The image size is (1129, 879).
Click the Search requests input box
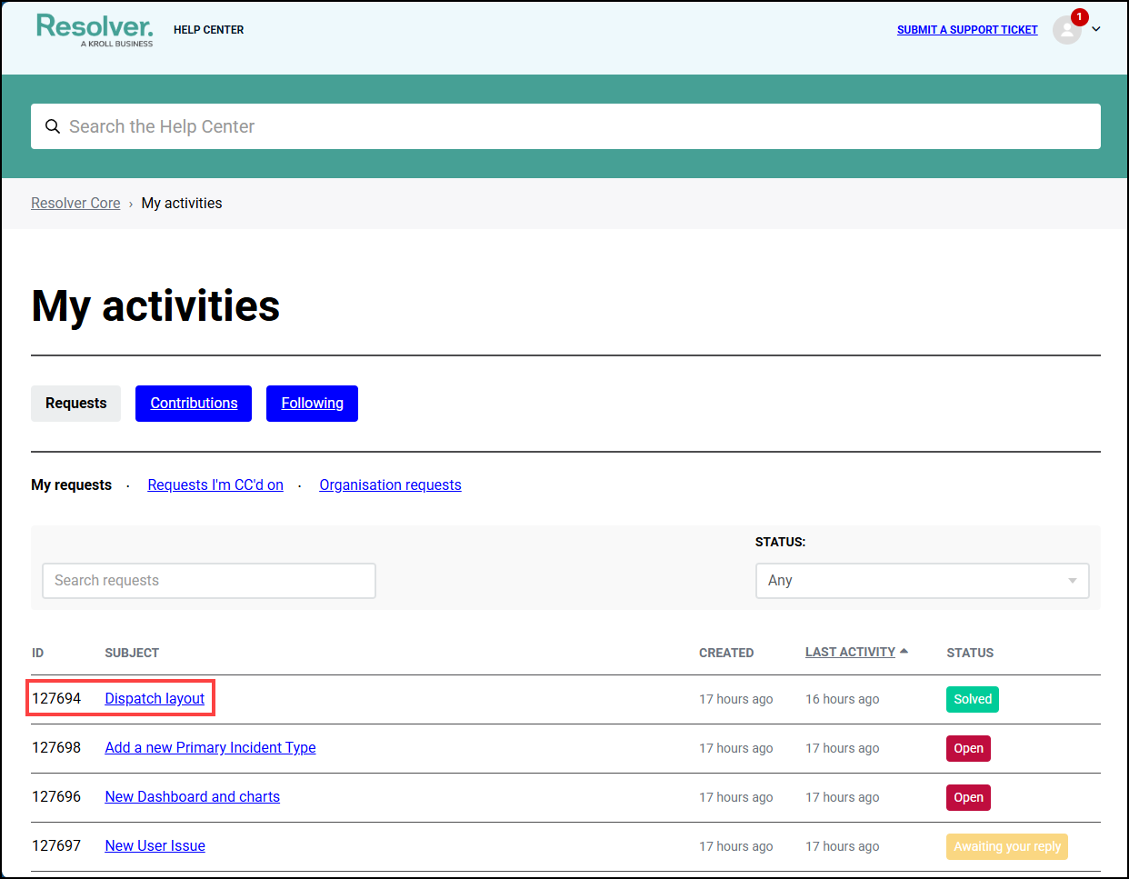(209, 581)
